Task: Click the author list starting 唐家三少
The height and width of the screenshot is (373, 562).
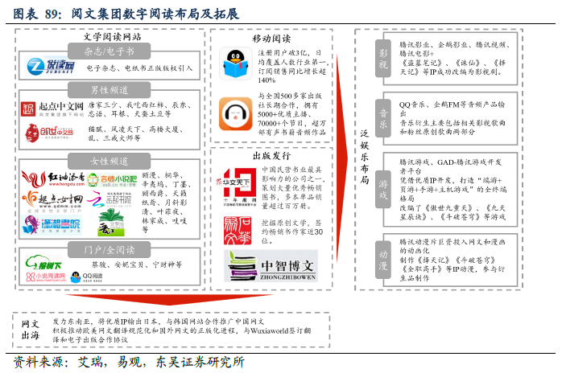Action: [x=139, y=109]
